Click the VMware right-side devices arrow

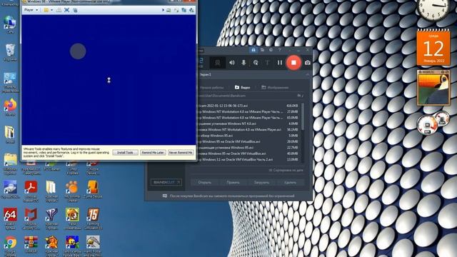coord(163,10)
